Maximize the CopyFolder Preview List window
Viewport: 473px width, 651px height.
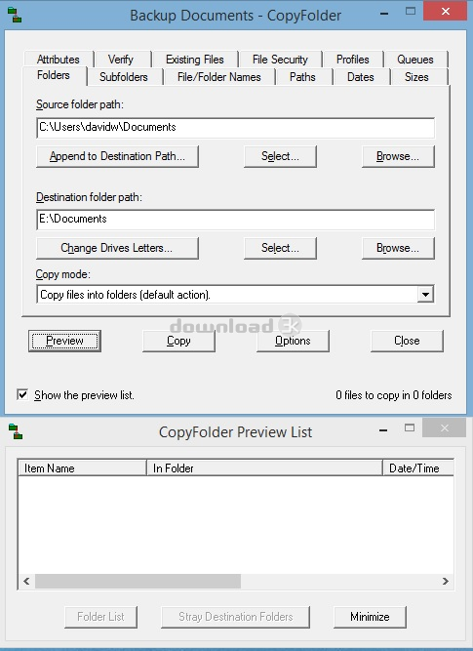[x=410, y=427]
